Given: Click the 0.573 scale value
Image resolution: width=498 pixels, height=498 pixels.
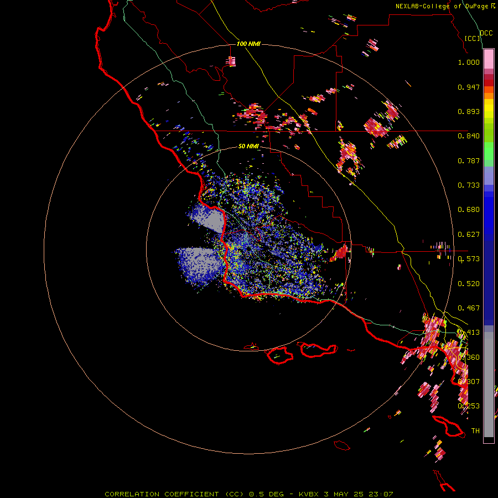Looking at the screenshot, I should point(469,259).
